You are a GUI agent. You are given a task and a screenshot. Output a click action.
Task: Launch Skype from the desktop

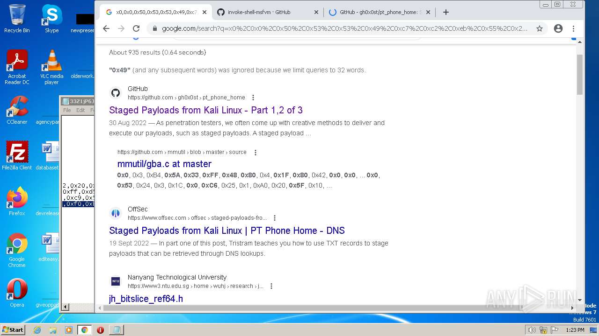51,19
